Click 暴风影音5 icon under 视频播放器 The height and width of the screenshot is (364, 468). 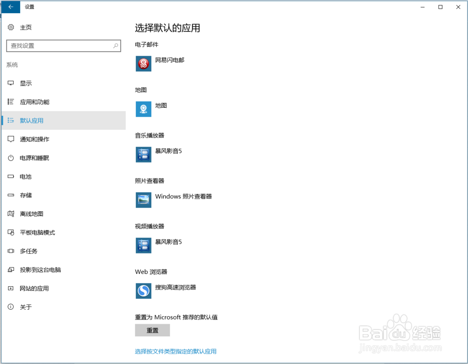[144, 245]
